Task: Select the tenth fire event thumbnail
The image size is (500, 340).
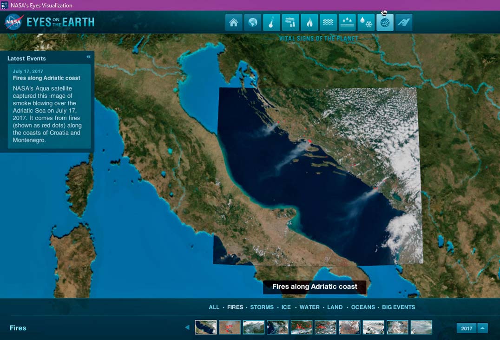Action: click(x=421, y=327)
